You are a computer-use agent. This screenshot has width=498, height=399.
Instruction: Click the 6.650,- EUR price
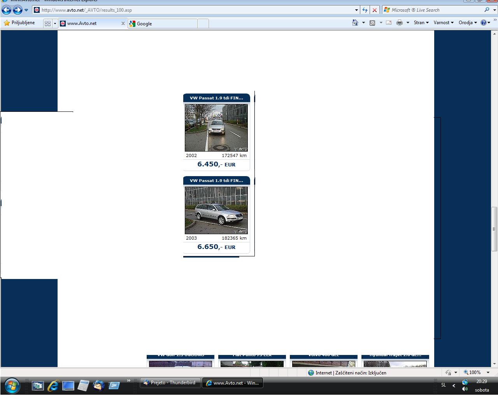216,247
